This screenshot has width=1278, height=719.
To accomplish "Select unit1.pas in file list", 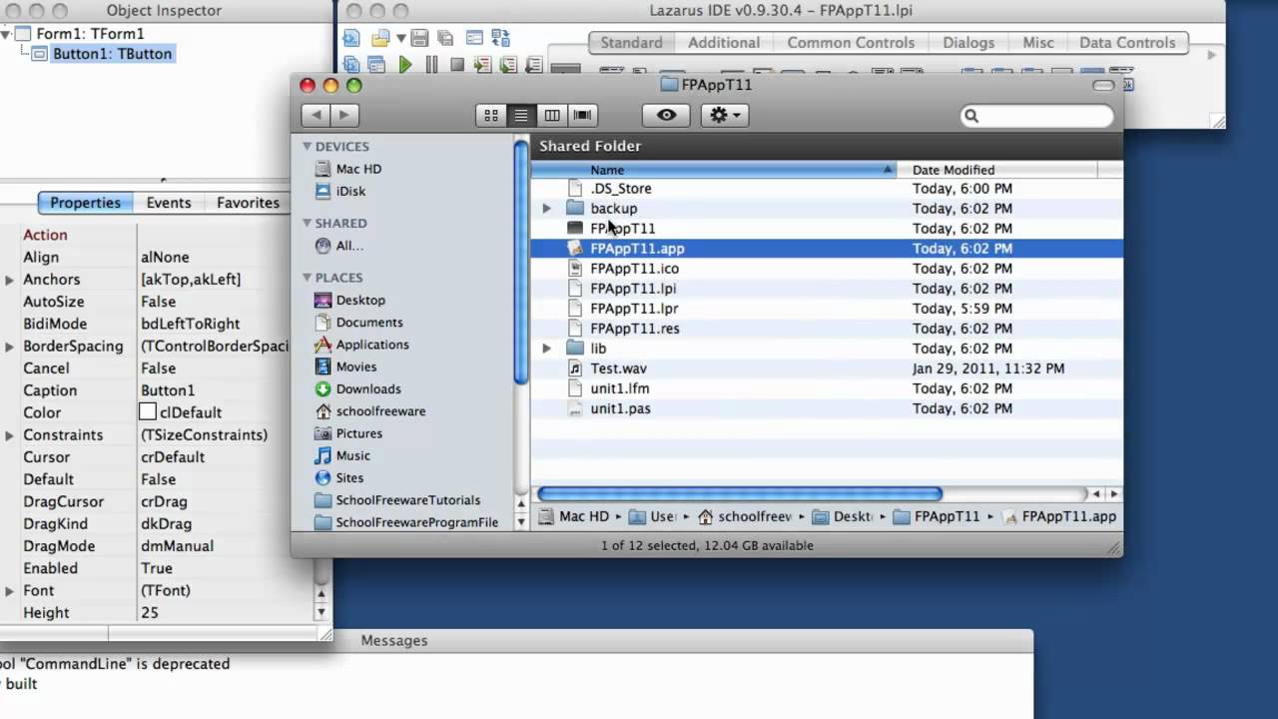I will click(827, 408).
